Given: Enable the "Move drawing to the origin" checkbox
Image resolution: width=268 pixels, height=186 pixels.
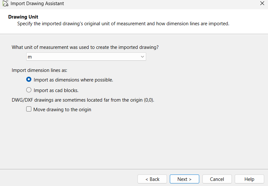Looking at the screenshot, I should pyautogui.click(x=29, y=109).
